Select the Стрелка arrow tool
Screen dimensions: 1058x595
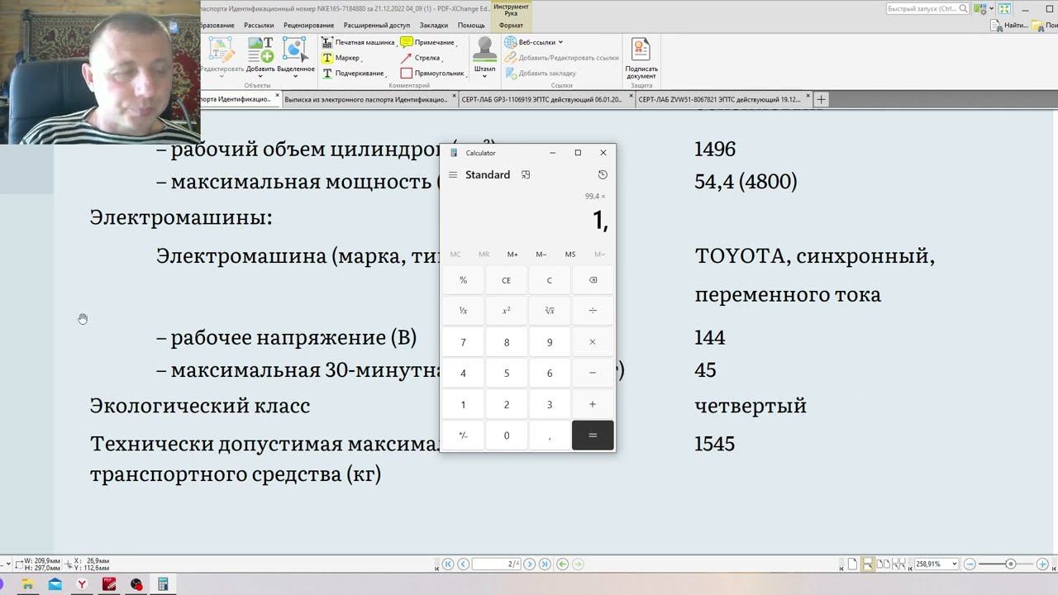point(422,58)
